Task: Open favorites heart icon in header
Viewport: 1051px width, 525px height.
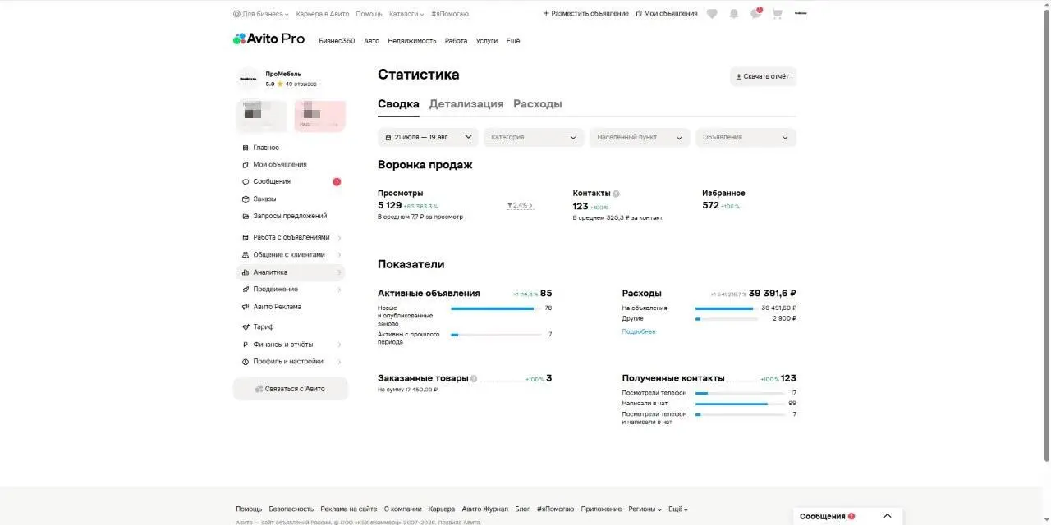Action: tap(712, 14)
